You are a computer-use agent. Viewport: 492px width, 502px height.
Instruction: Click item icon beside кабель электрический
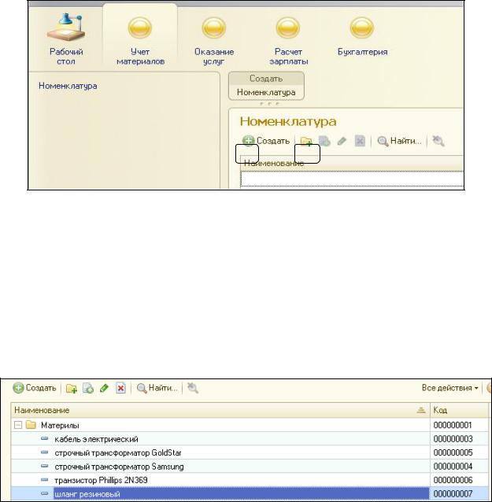(45, 438)
